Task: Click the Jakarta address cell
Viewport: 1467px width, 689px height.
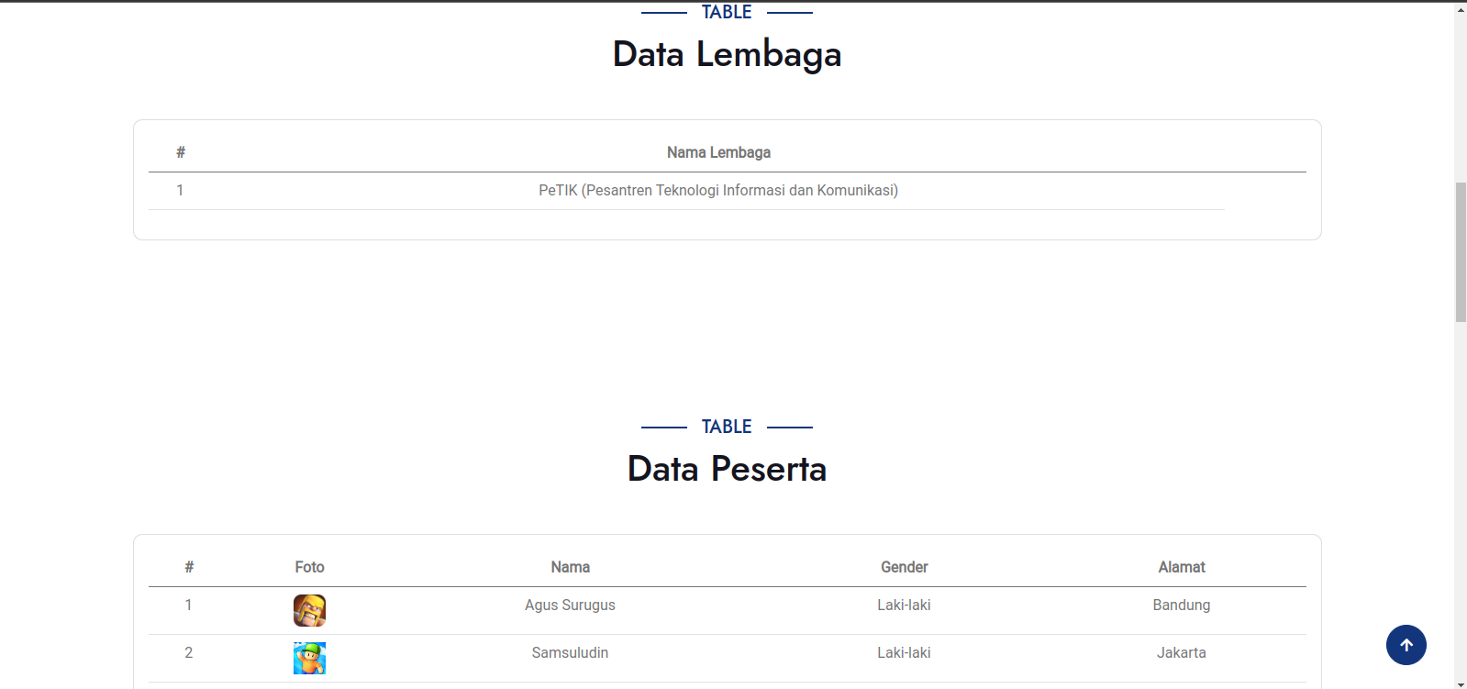Action: [x=1181, y=652]
